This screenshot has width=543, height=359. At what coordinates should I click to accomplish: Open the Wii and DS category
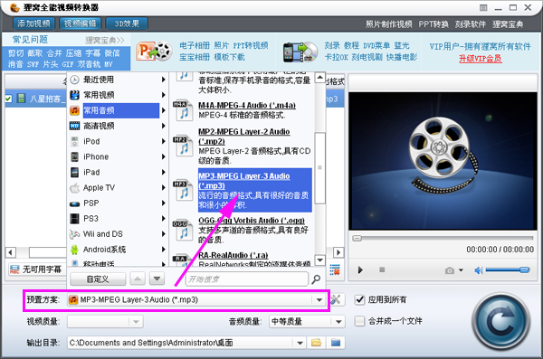[118, 234]
